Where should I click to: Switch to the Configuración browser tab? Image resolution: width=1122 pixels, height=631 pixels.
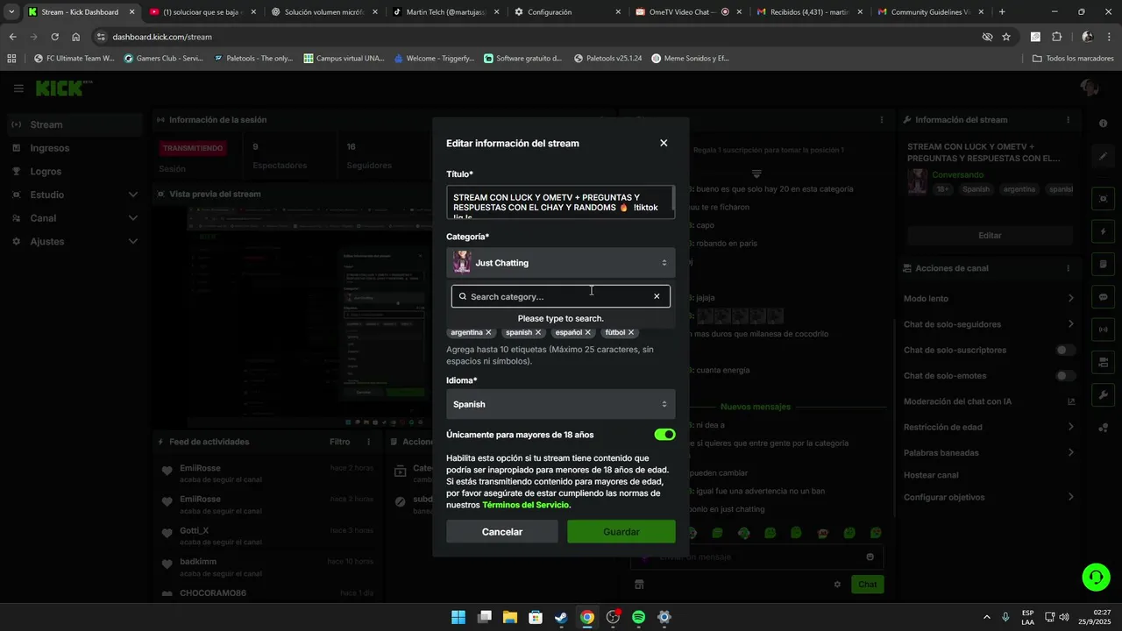tap(561, 12)
